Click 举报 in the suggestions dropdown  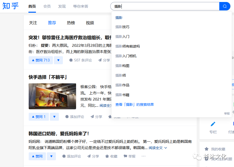pyautogui.click(x=227, y=113)
